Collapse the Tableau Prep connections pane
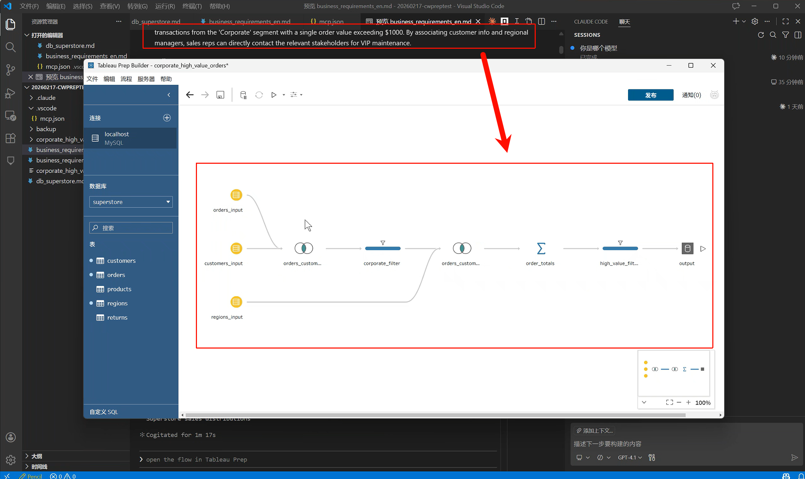Image resolution: width=805 pixels, height=479 pixels. (169, 95)
